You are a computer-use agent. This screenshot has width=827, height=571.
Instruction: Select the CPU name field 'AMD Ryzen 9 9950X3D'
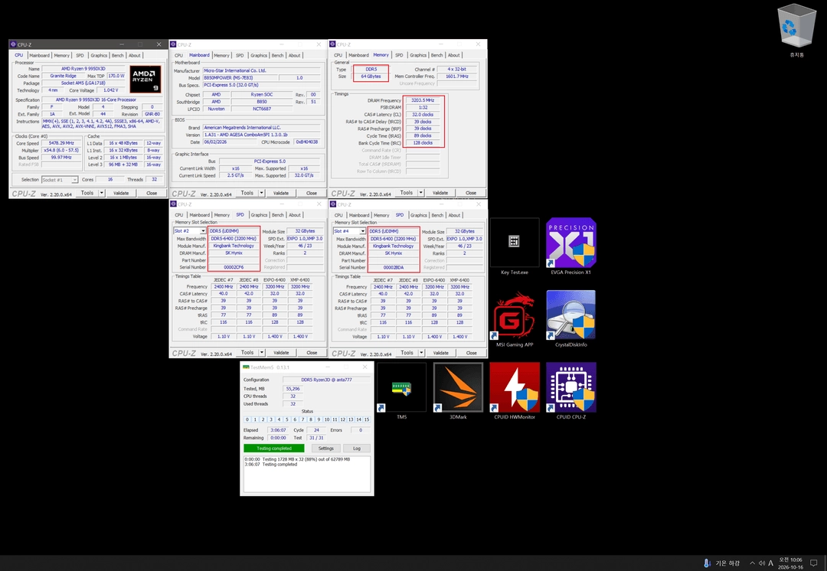pos(83,69)
